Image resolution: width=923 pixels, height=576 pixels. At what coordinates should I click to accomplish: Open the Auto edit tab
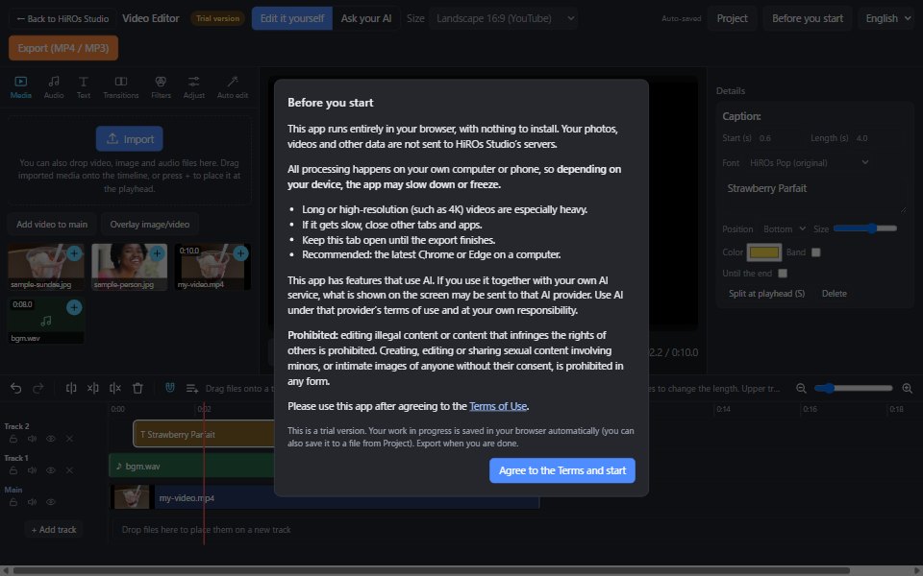pos(233,87)
